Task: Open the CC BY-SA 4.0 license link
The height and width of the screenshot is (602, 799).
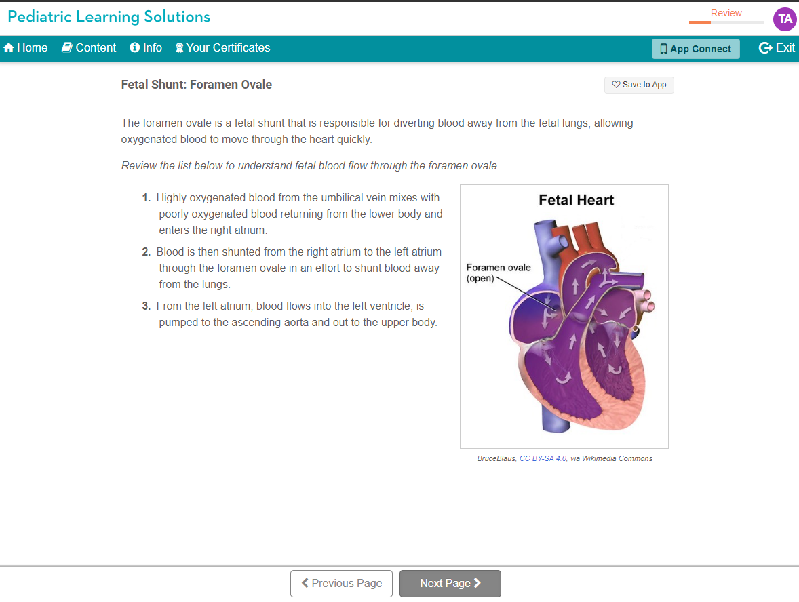Action: coord(543,459)
